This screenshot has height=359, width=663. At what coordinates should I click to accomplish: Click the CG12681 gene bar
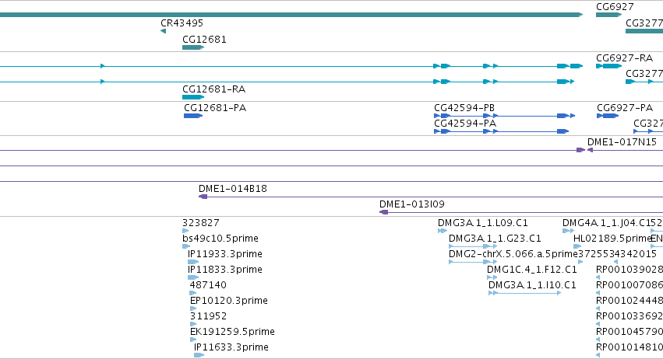[x=193, y=47]
